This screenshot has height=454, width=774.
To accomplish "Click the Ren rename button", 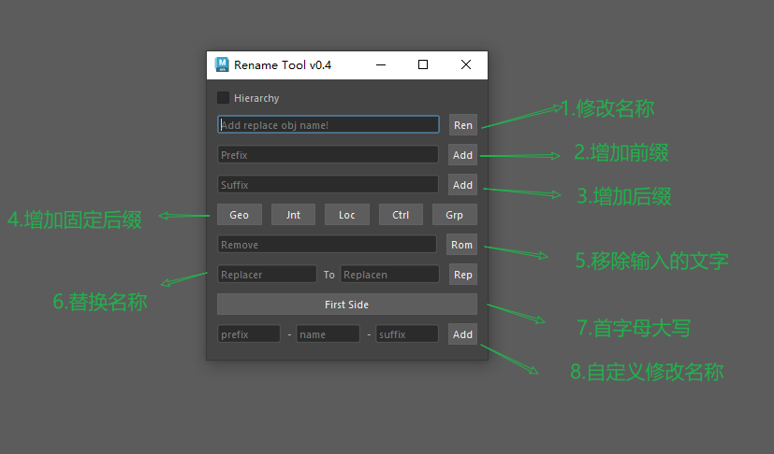I will (462, 125).
